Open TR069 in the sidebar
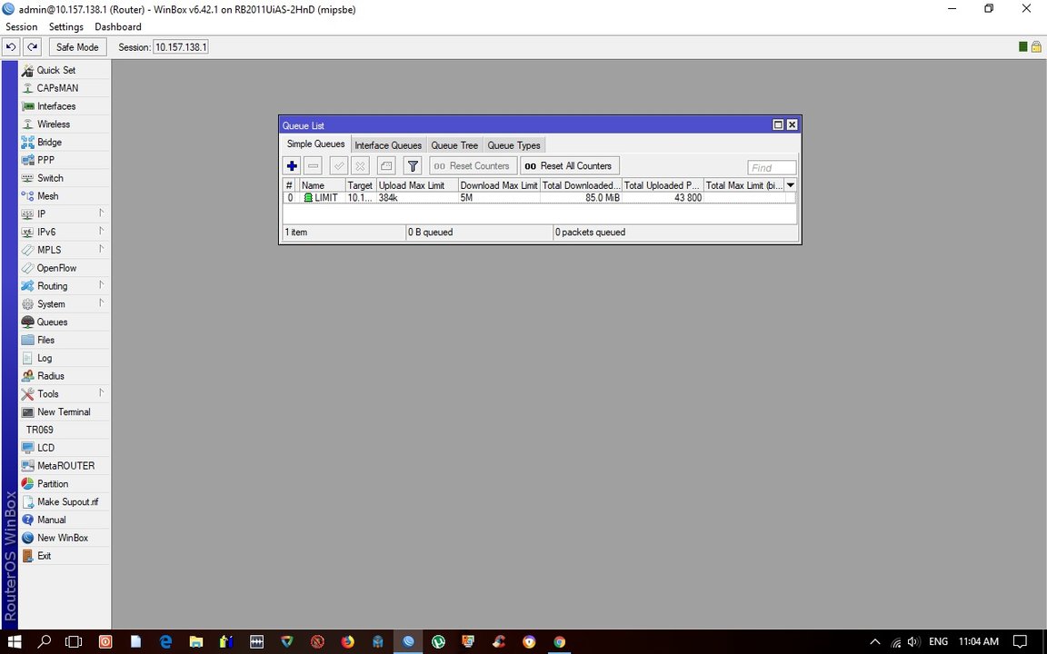 [x=65, y=431]
